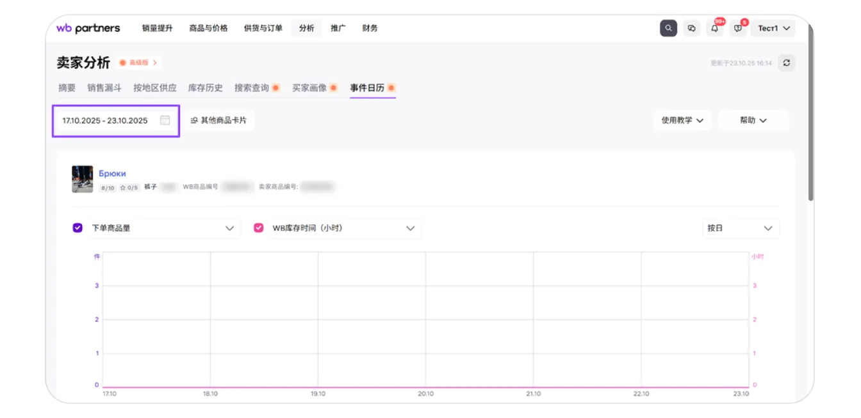Uncheck the pink WB库存时间 checkbox

259,228
